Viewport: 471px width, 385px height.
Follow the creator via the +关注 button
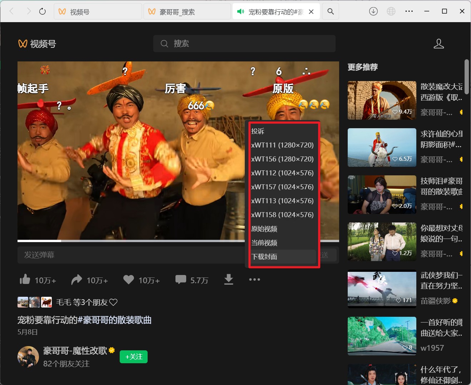[134, 356]
